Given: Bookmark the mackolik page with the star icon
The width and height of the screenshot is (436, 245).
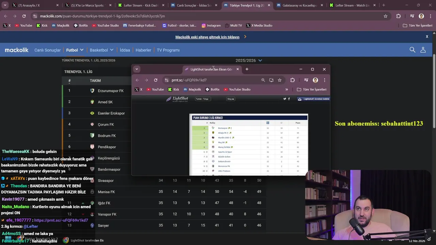Looking at the screenshot, I should point(386,16).
